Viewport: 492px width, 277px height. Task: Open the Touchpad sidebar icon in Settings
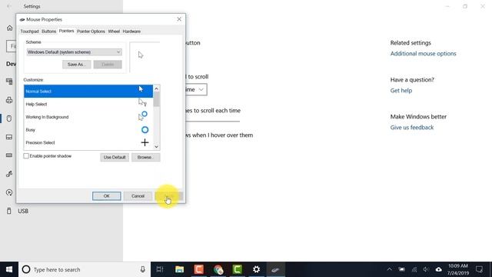coord(9,137)
